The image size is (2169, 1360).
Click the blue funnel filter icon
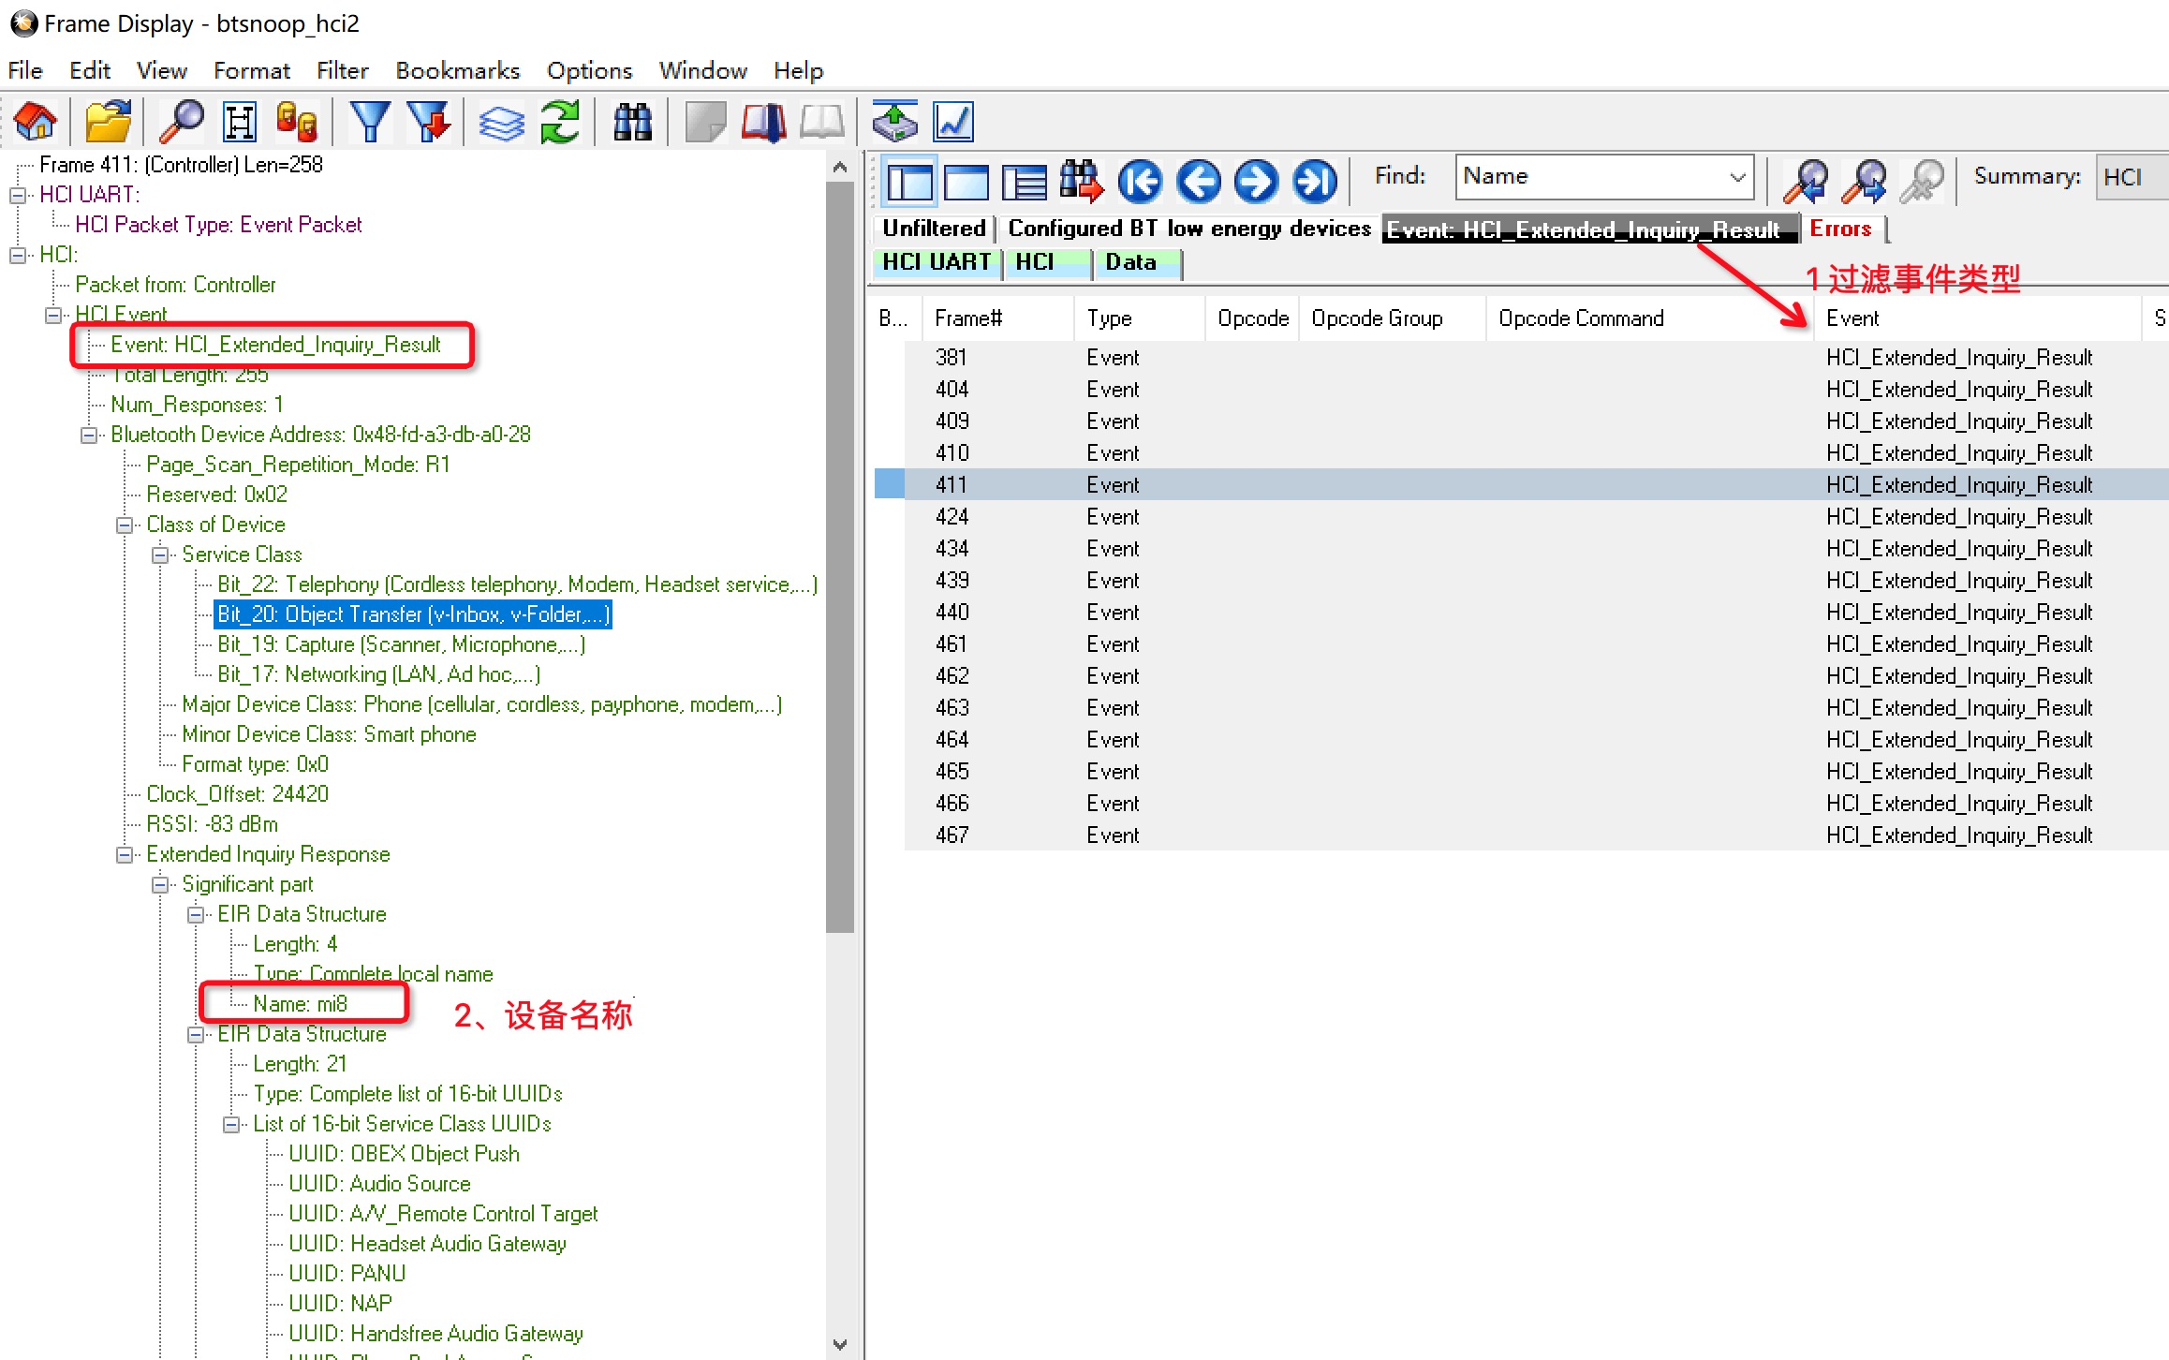(x=369, y=122)
